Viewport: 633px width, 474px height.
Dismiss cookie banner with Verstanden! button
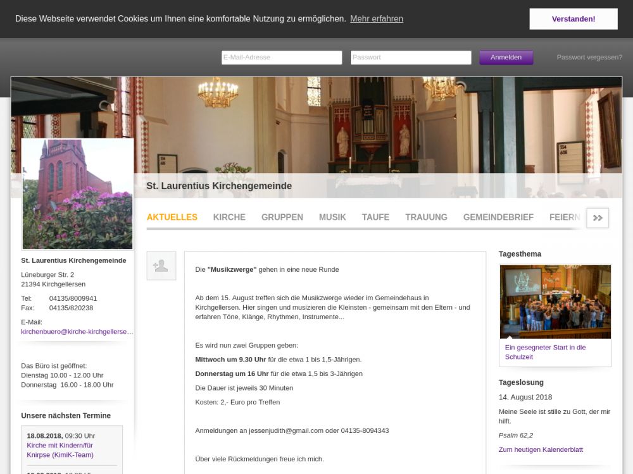tap(573, 19)
